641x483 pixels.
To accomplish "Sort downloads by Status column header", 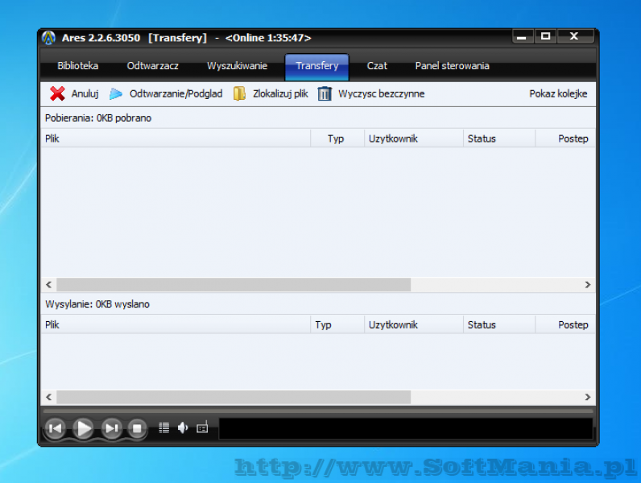I will [499, 138].
